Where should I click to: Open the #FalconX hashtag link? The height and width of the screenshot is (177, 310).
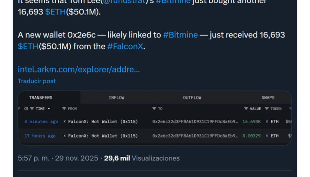[x=125, y=47]
